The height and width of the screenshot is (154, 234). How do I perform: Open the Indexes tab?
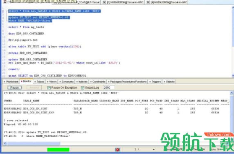click(82, 82)
